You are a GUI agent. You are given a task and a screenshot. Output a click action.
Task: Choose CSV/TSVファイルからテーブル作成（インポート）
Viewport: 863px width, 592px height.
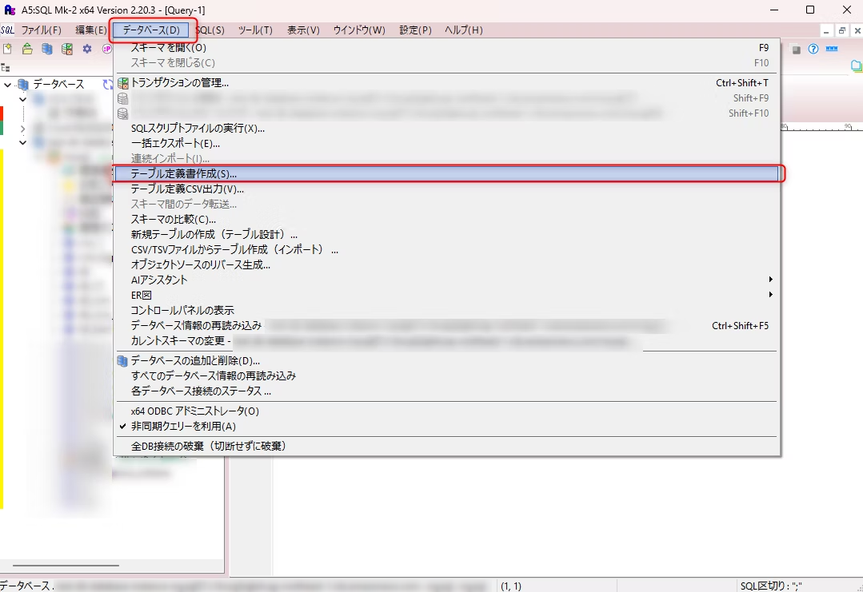coord(447,249)
